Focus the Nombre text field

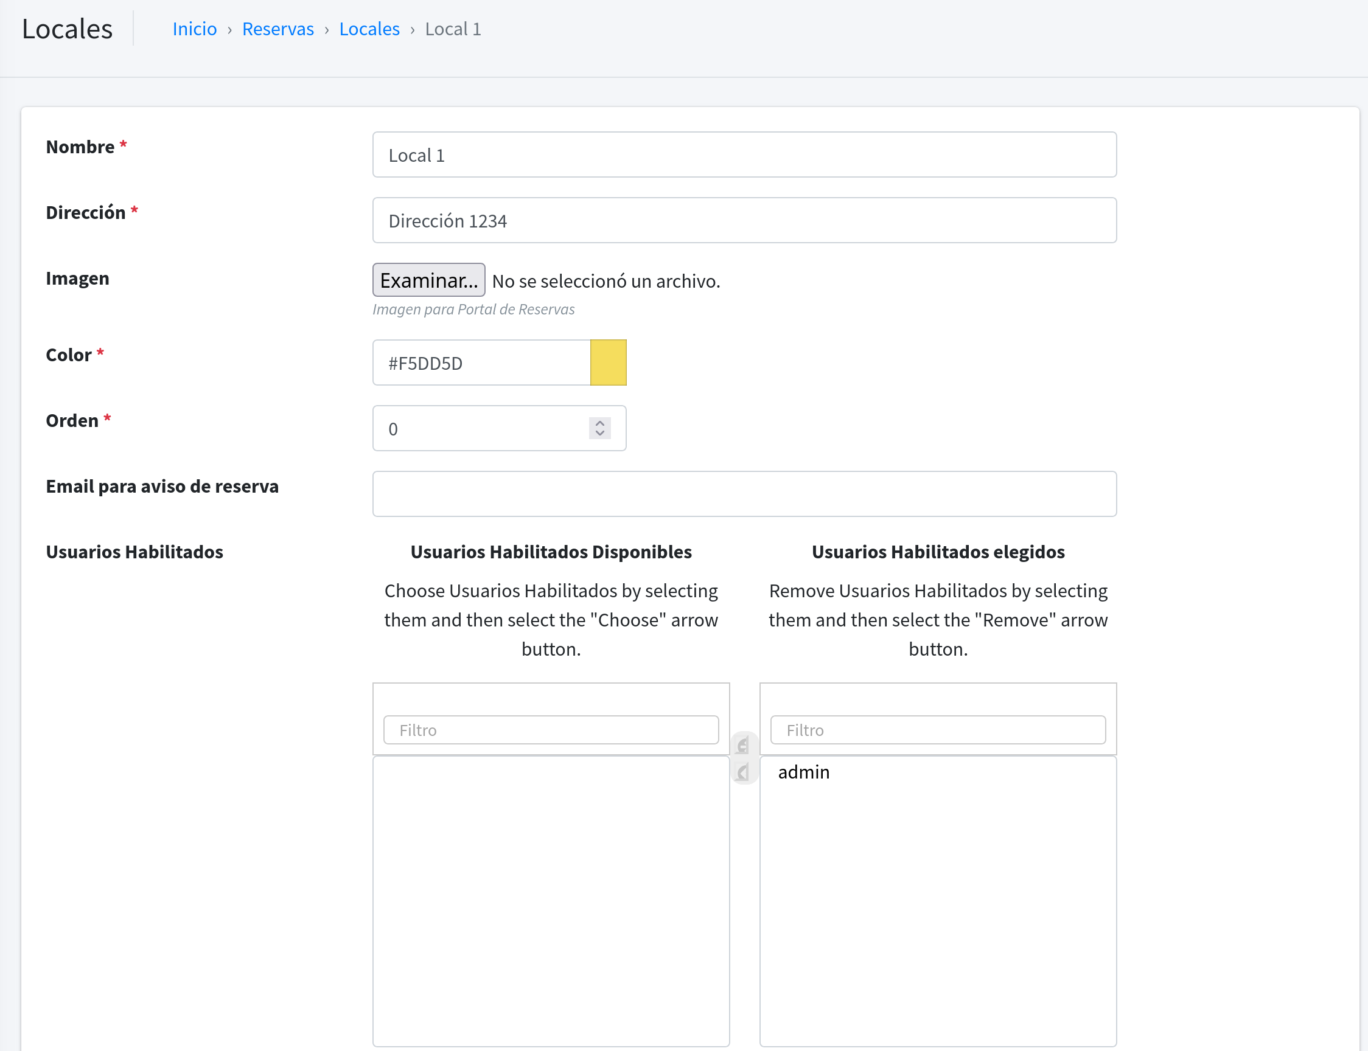[x=744, y=154]
